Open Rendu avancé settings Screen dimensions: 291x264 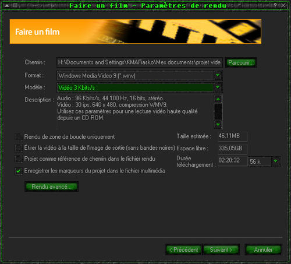(x=52, y=186)
